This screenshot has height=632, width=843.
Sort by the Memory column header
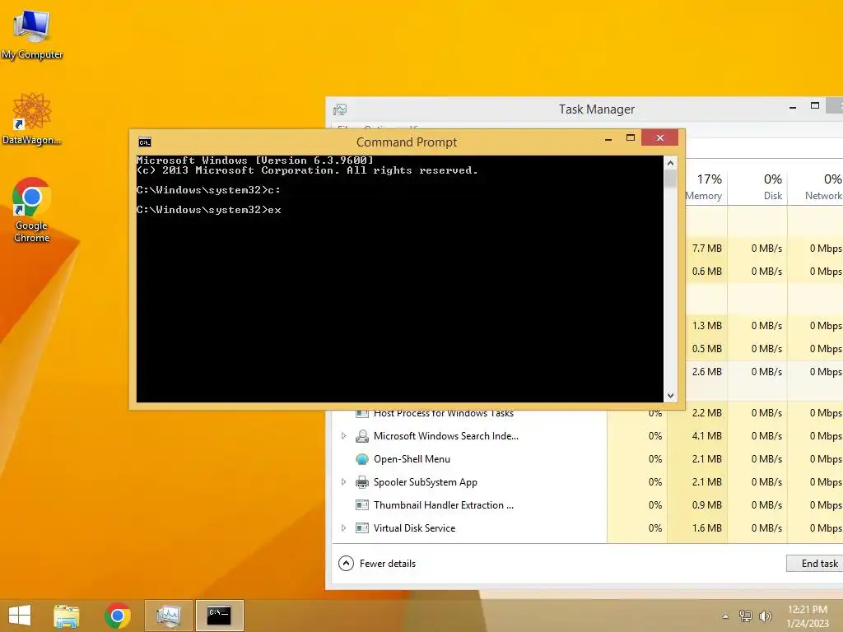(706, 187)
